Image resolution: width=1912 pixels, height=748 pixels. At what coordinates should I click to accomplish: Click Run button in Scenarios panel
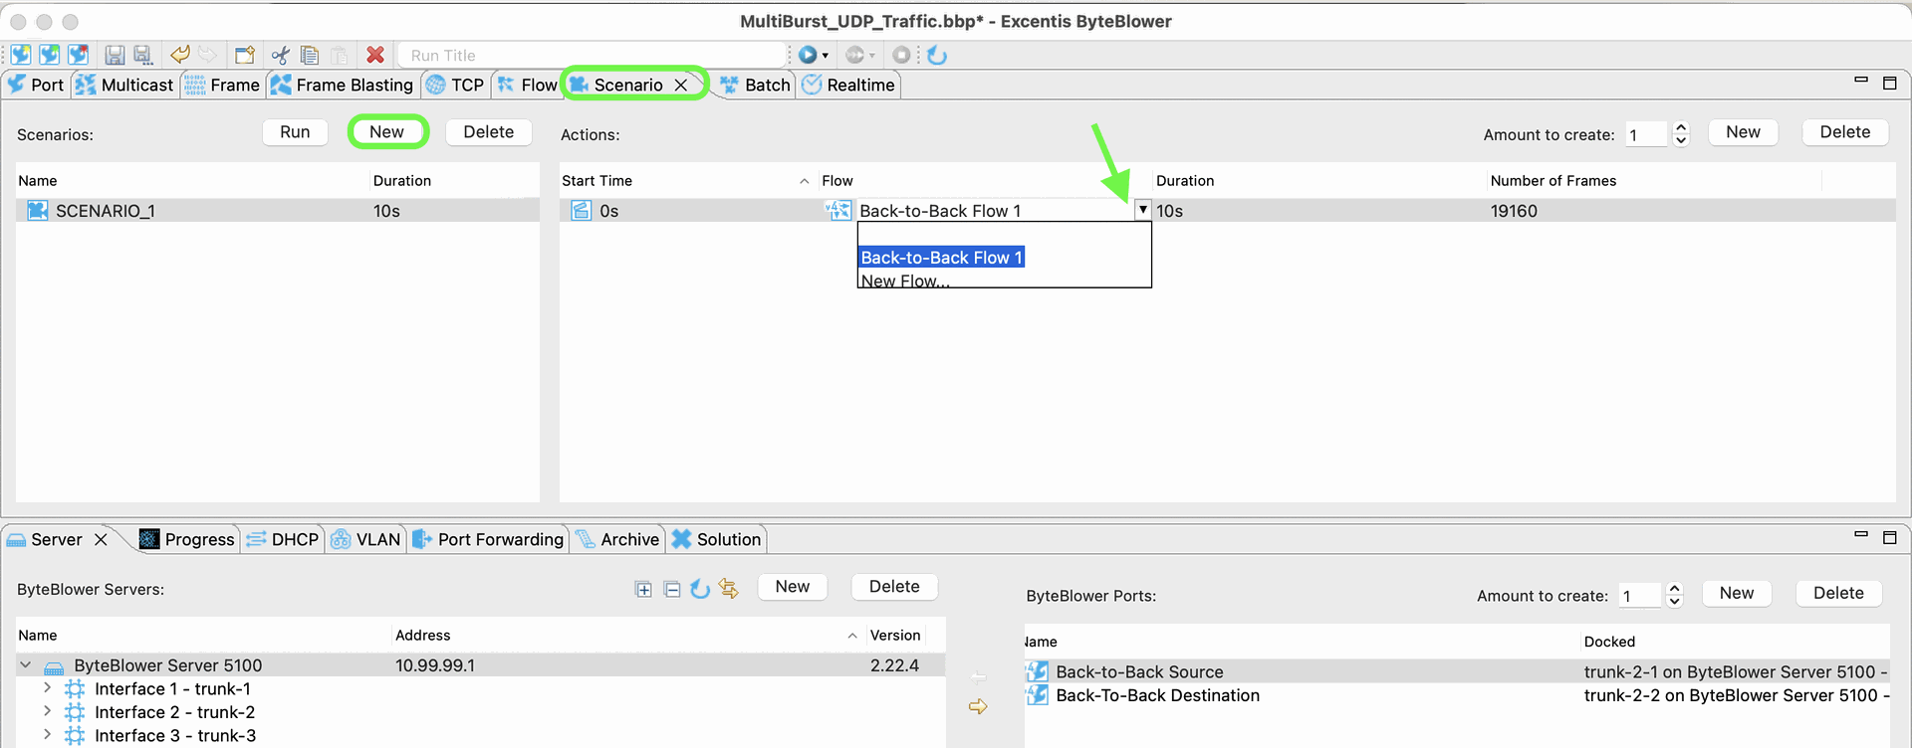point(295,132)
